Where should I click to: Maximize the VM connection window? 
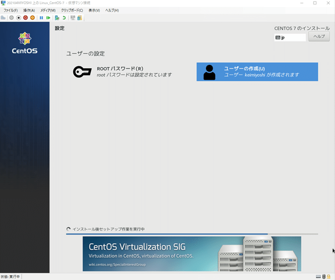pyautogui.click(x=315, y=3)
